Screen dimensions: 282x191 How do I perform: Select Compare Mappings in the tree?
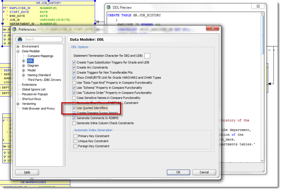40,56
